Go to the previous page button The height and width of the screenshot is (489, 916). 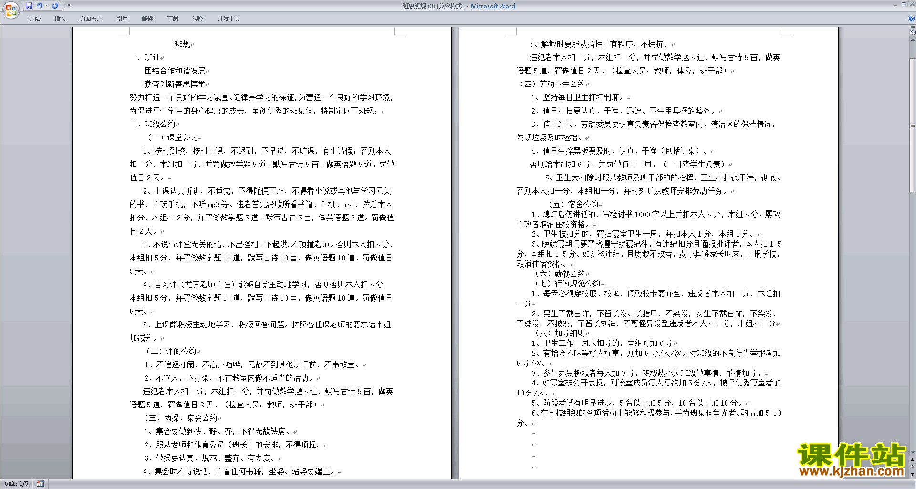click(913, 459)
